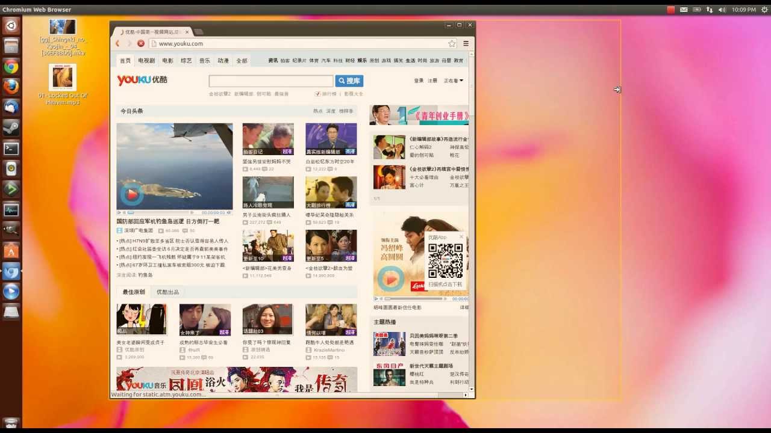
Task: Open the Files manager launcher icon
Action: click(x=11, y=46)
